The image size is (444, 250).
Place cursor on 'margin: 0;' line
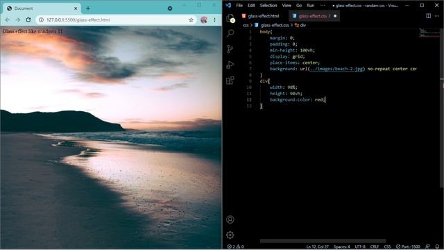[282, 38]
